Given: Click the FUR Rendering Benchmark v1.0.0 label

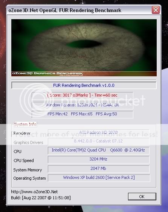Looking at the screenshot, I should [84, 85].
